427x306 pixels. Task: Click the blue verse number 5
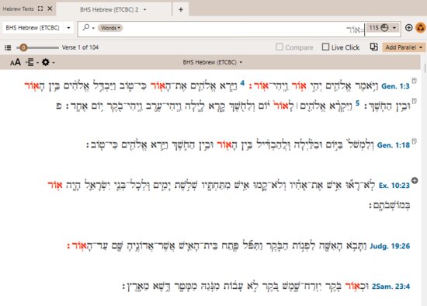358,103
